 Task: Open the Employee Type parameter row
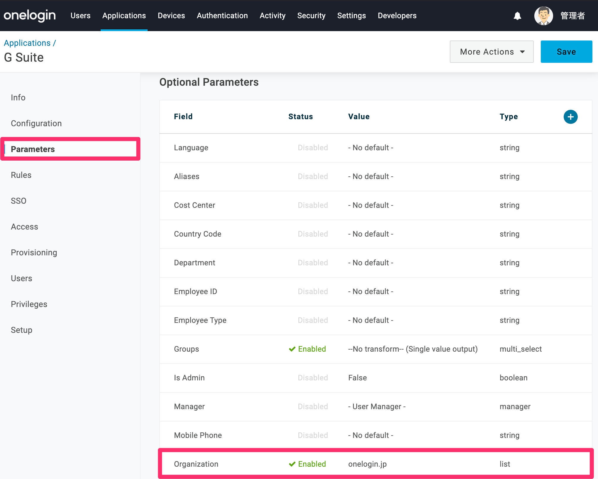click(x=376, y=321)
